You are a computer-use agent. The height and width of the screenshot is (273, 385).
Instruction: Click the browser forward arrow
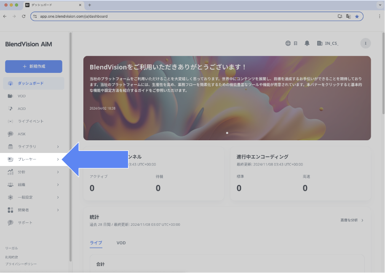14,16
